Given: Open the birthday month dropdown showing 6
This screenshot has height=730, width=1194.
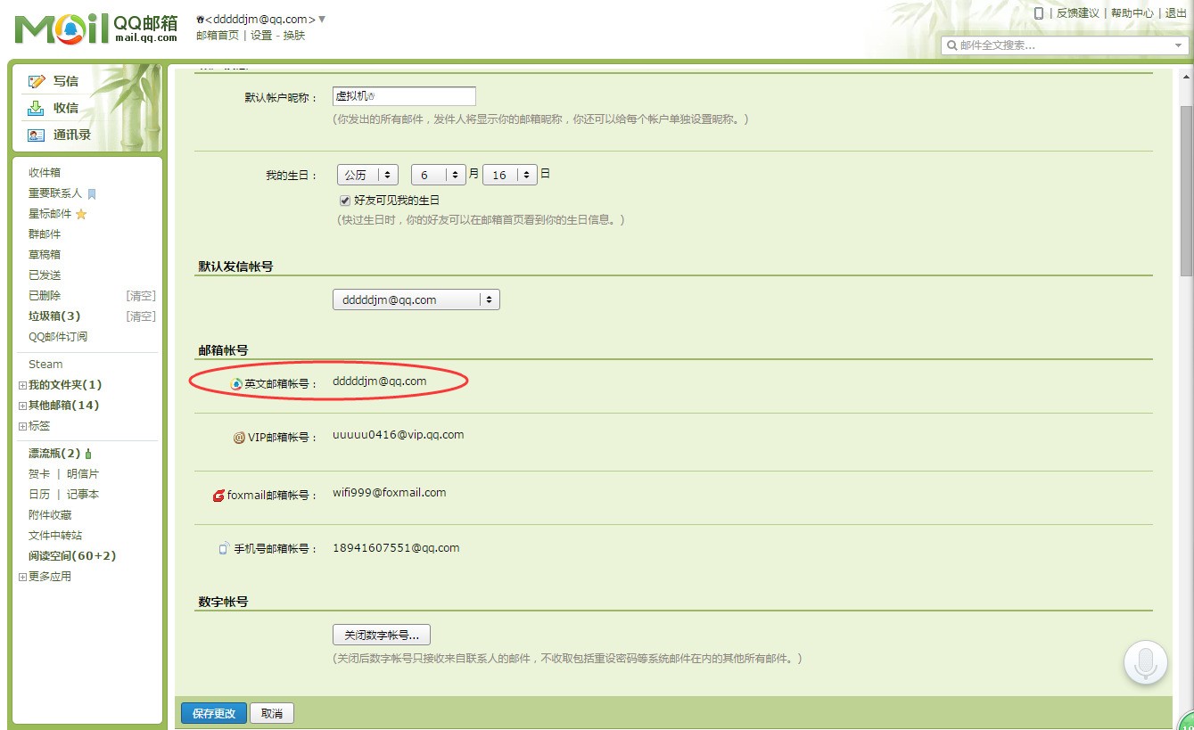Looking at the screenshot, I should point(438,175).
